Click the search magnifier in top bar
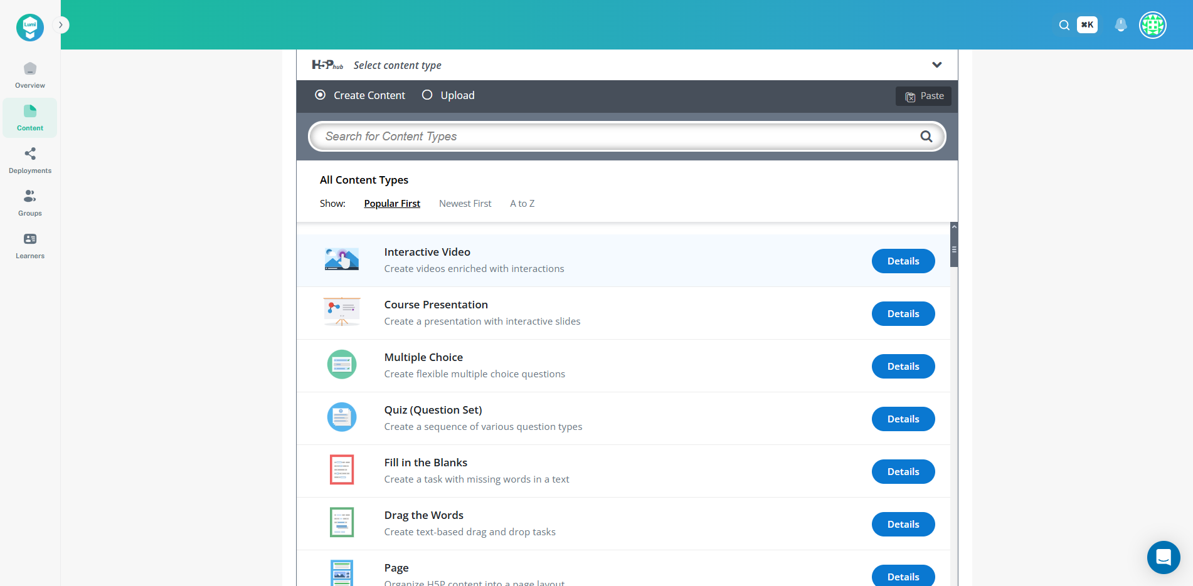The height and width of the screenshot is (586, 1193). 1064,25
